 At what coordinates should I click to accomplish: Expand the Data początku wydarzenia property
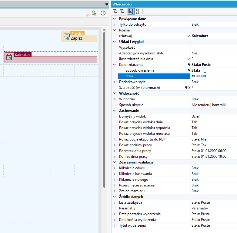coord(115,214)
